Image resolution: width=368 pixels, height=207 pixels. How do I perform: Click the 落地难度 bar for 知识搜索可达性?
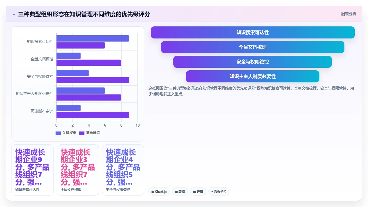pyautogui.click(x=81, y=45)
